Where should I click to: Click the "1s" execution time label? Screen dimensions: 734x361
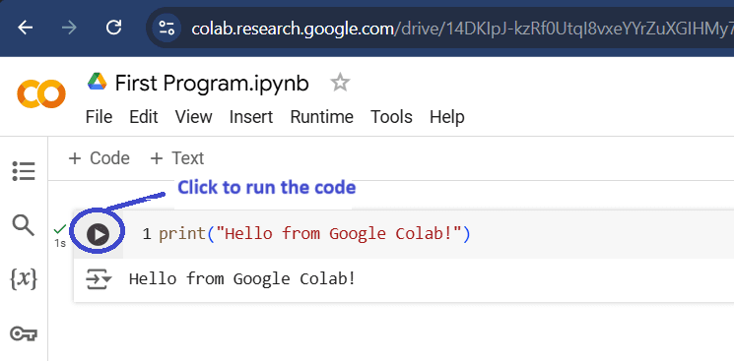click(x=60, y=243)
